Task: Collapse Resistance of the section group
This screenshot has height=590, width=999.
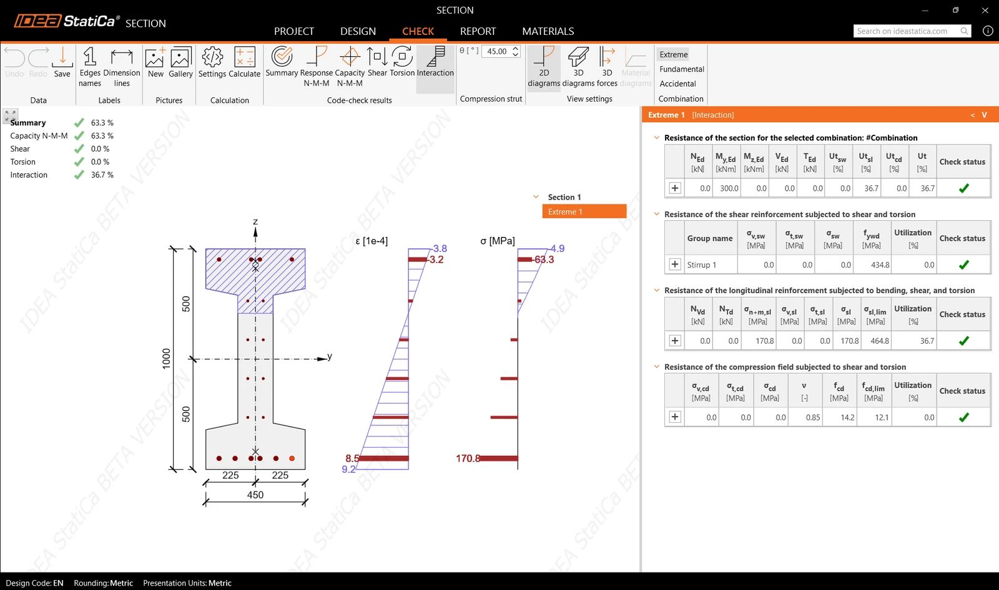Action: (x=657, y=138)
